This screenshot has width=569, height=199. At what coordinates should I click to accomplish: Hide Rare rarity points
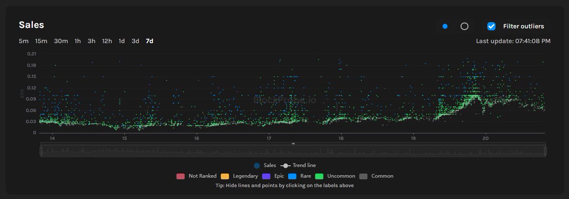(x=300, y=176)
